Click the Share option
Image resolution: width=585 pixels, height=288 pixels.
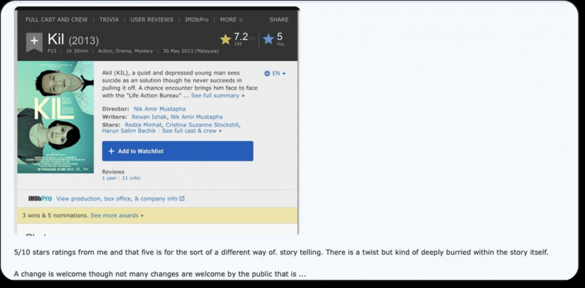pyautogui.click(x=279, y=20)
